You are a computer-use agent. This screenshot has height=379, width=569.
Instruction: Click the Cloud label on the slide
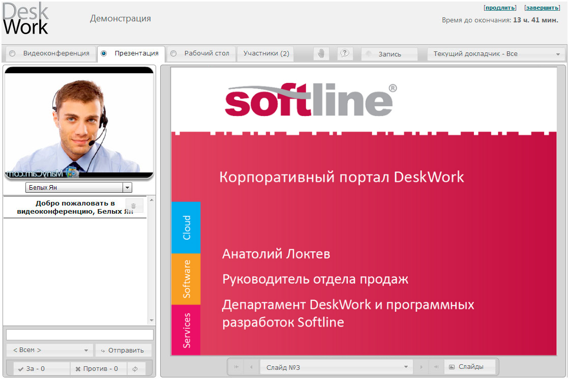(186, 227)
